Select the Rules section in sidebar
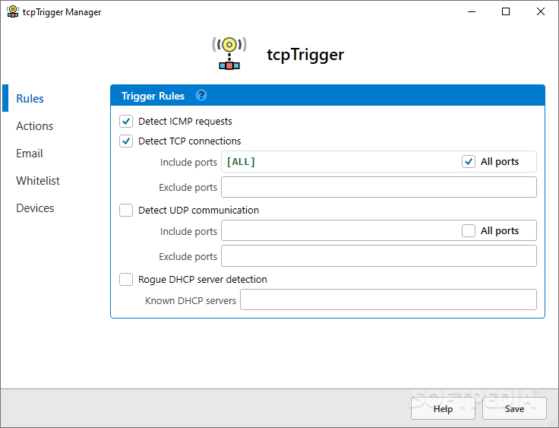Image resolution: width=559 pixels, height=428 pixels. point(30,99)
